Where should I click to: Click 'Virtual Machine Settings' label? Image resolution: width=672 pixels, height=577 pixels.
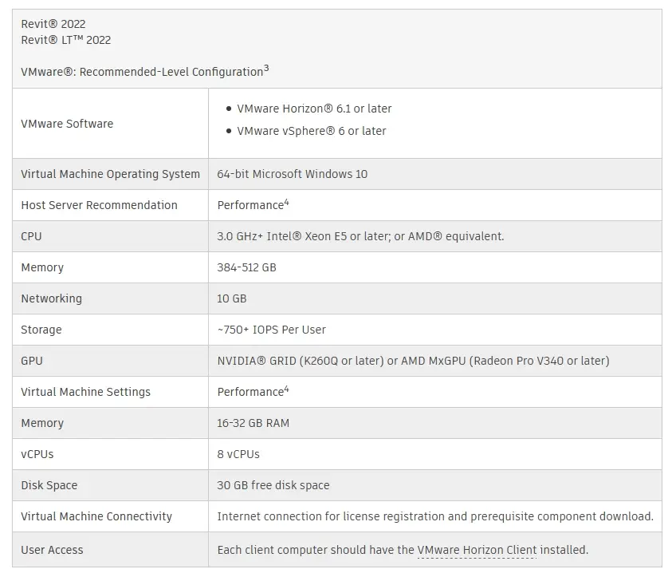click(x=86, y=392)
